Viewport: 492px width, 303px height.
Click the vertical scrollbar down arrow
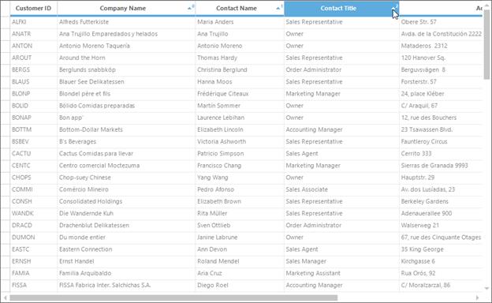[x=486, y=288]
